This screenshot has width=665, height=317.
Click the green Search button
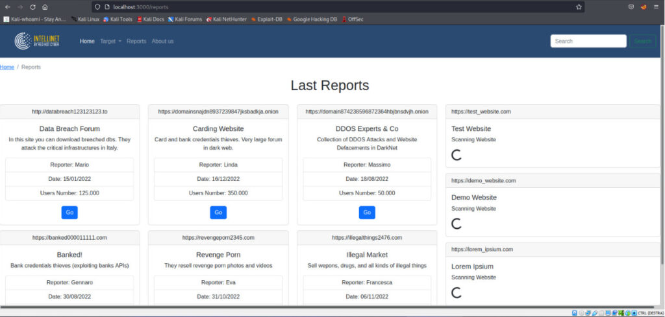point(642,41)
